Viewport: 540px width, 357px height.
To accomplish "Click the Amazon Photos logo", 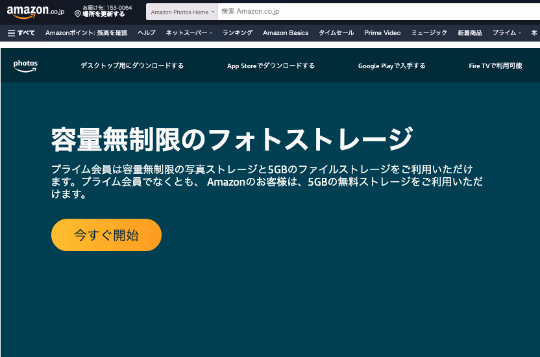I will coord(25,66).
